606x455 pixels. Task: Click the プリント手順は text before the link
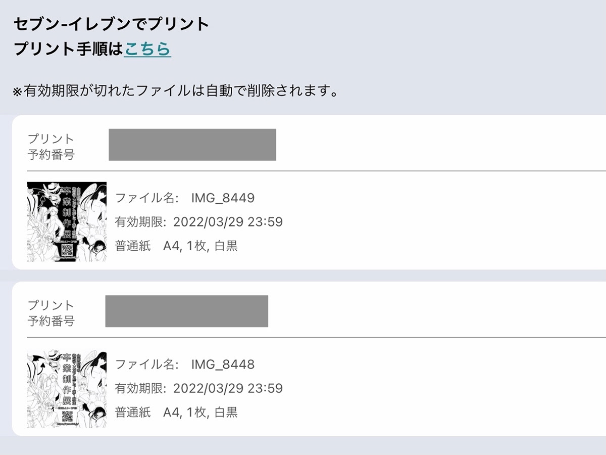pos(69,49)
